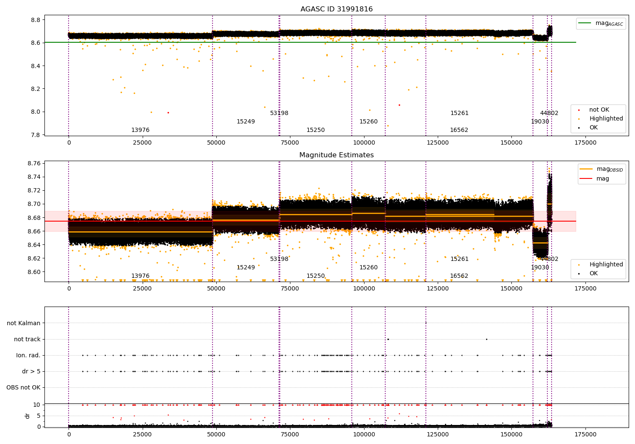Click OBSID 15249 label in AGASC ID plot

tap(246, 122)
